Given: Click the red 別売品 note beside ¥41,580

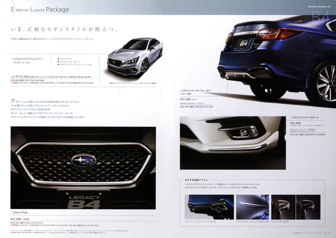Looking at the screenshot, I should click(x=26, y=219).
